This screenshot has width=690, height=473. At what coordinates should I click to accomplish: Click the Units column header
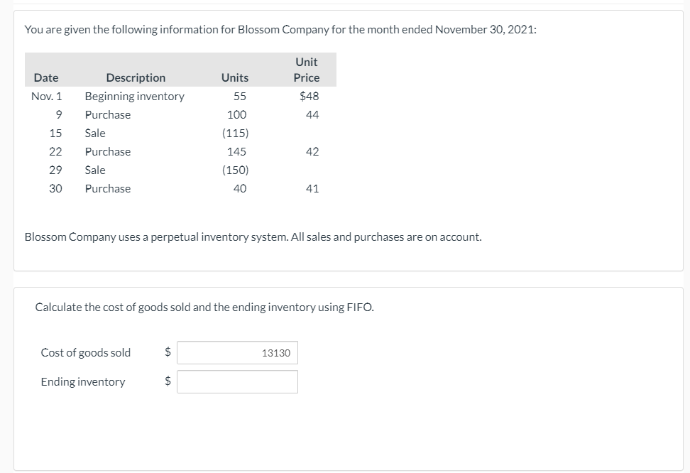pyautogui.click(x=235, y=77)
